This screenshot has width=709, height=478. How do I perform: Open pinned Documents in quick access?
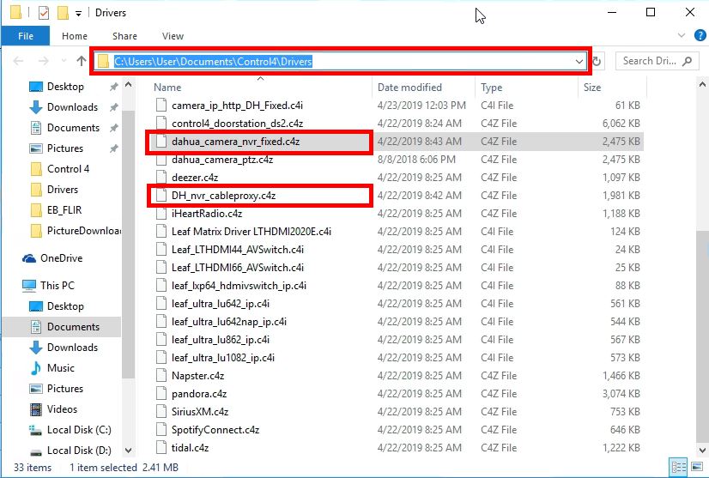click(x=73, y=128)
